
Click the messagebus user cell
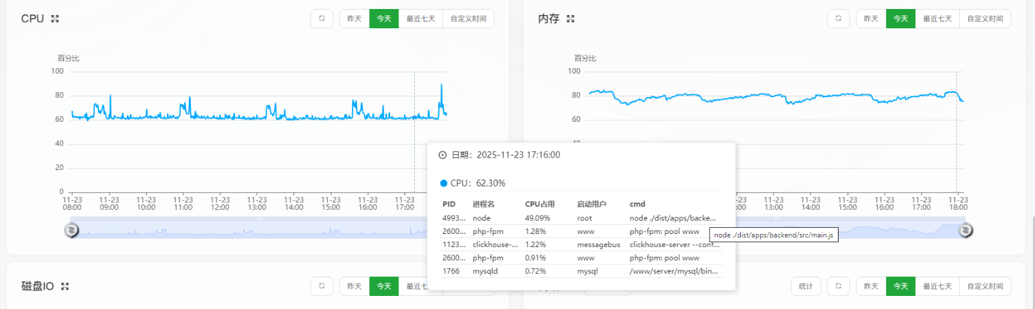(599, 244)
